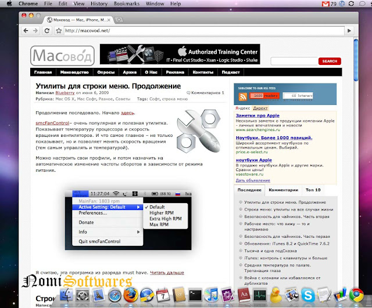The height and width of the screenshot is (308, 372).
Task: Launch Skype from the dock
Action: [308, 295]
